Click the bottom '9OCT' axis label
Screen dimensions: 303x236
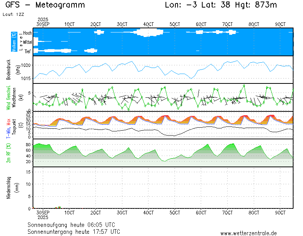(x=280, y=213)
